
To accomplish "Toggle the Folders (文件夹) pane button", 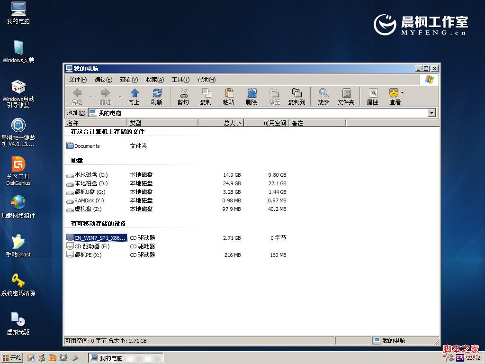I will (x=346, y=93).
